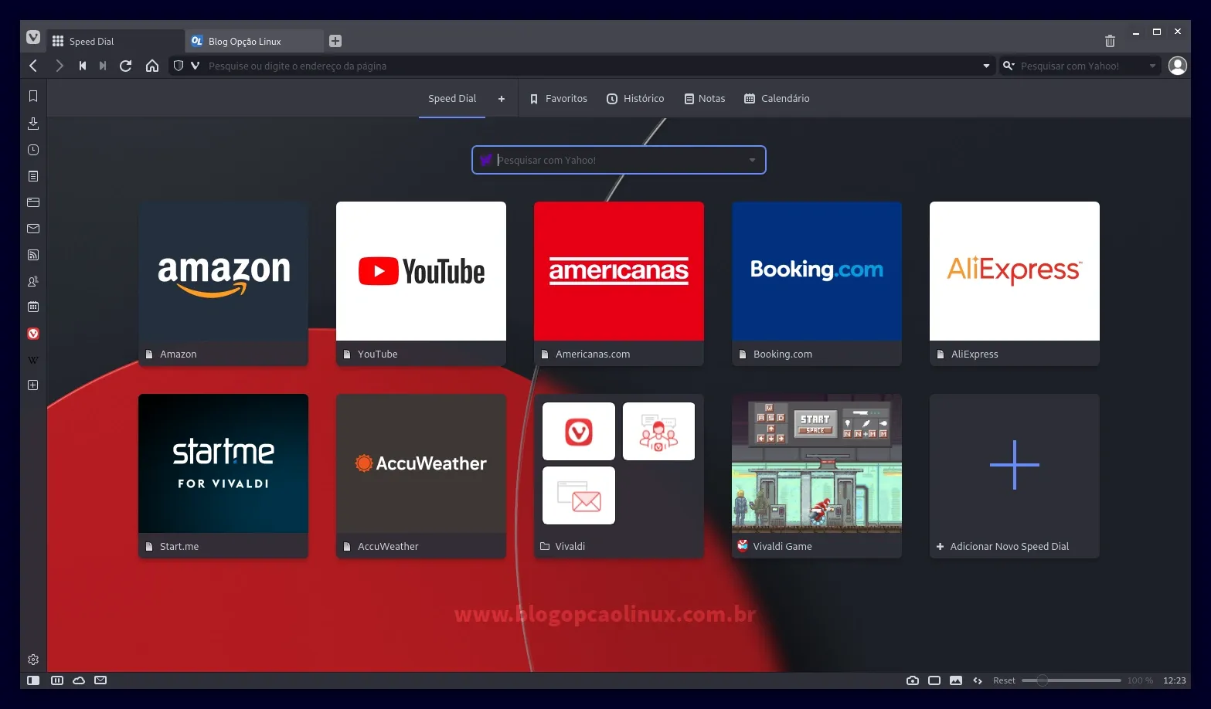Open a new tab with plus button
This screenshot has height=709, width=1211.
click(x=335, y=41)
